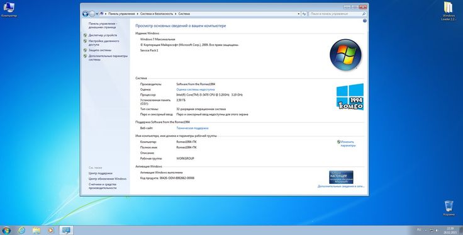Open 'Центр поддержки' link
This screenshot has height=235, width=463.
tap(101, 173)
